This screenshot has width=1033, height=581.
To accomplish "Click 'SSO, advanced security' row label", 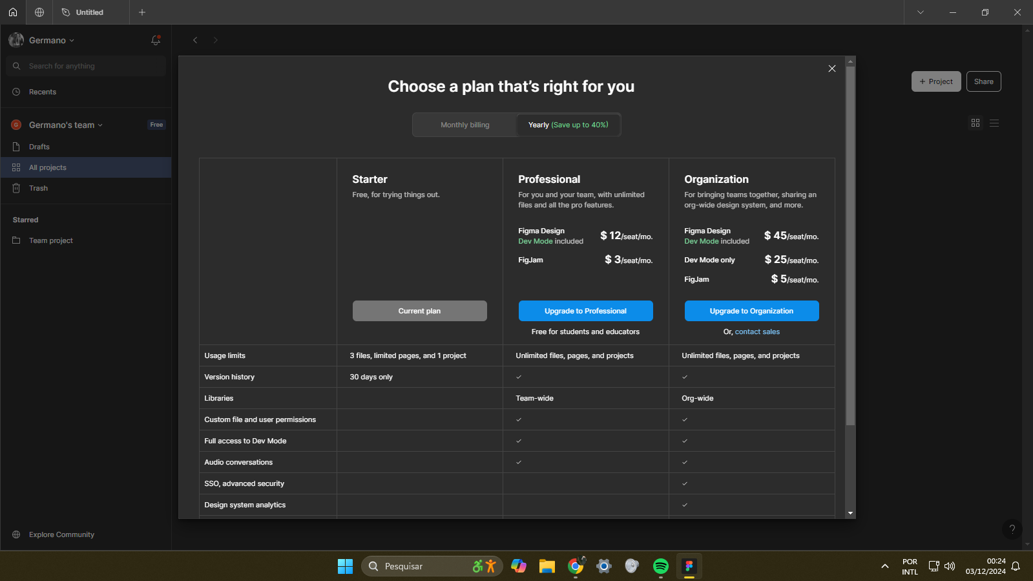I will (x=244, y=483).
